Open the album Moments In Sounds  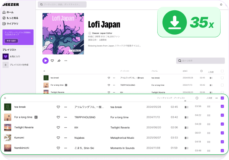tap(123, 148)
